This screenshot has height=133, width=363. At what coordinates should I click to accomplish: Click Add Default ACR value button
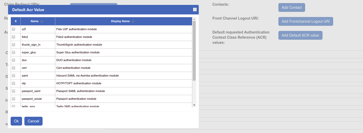coord(300,35)
